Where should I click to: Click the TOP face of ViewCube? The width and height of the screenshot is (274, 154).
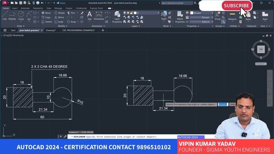tap(261, 50)
